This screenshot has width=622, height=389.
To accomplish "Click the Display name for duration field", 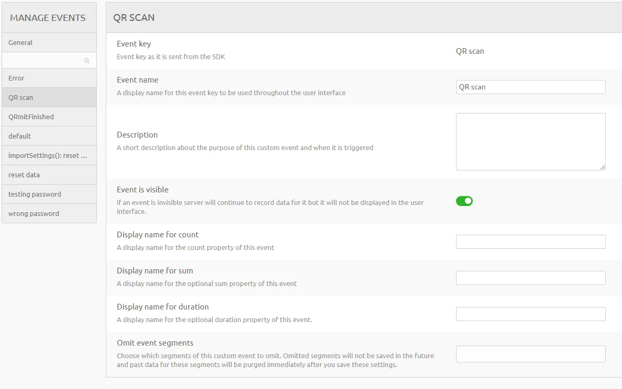I will click(x=530, y=314).
